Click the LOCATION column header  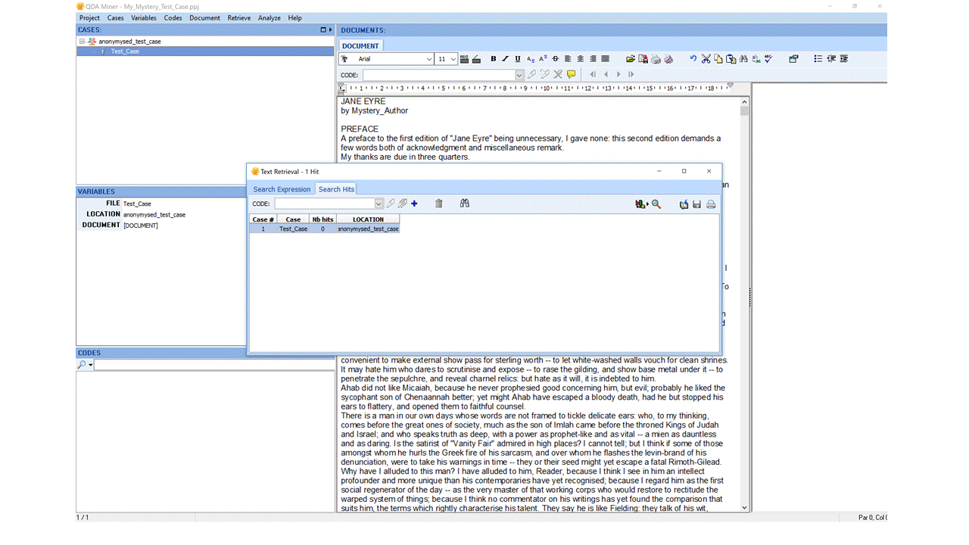coord(368,220)
